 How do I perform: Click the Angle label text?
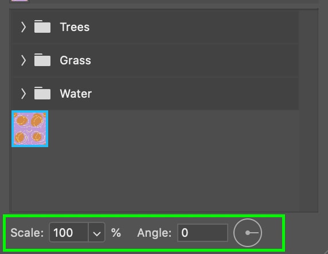154,233
